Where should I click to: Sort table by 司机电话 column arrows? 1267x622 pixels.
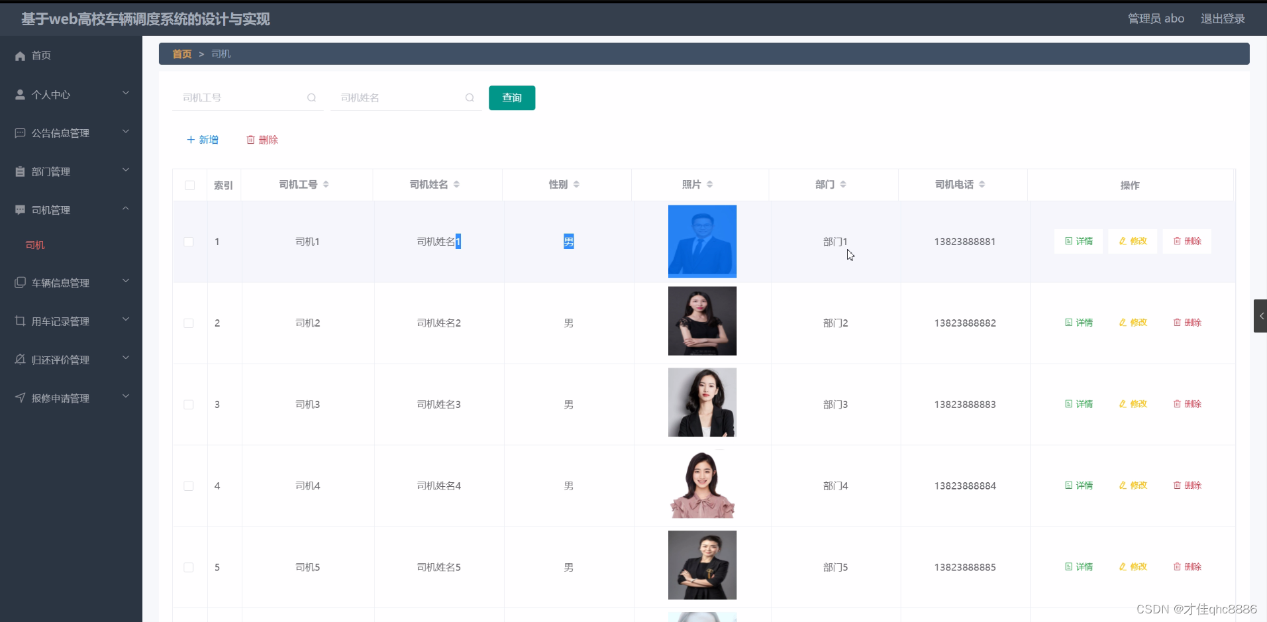(982, 184)
